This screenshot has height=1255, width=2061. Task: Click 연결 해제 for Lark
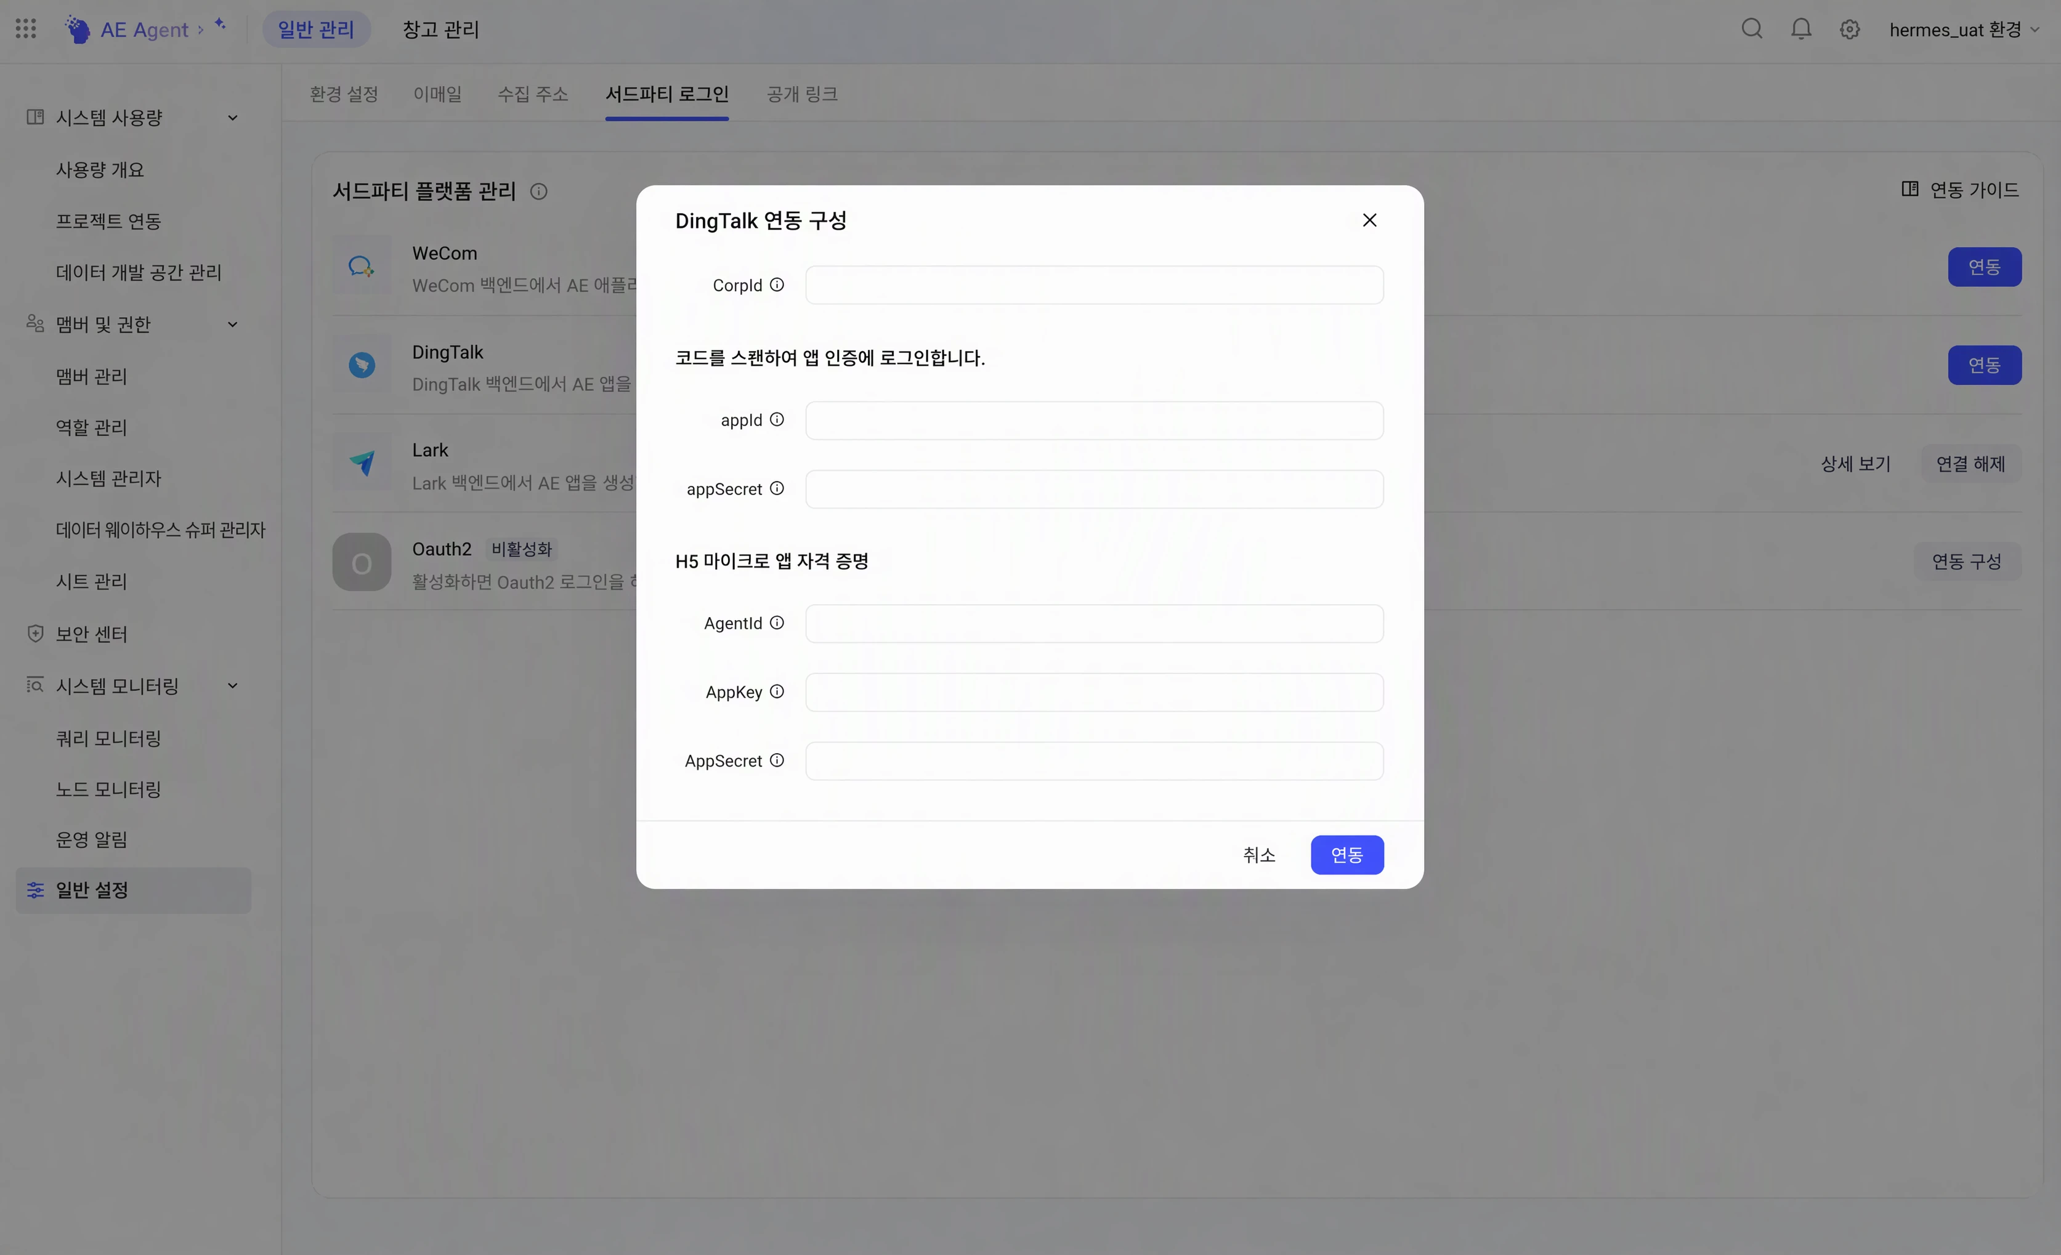tap(1970, 464)
